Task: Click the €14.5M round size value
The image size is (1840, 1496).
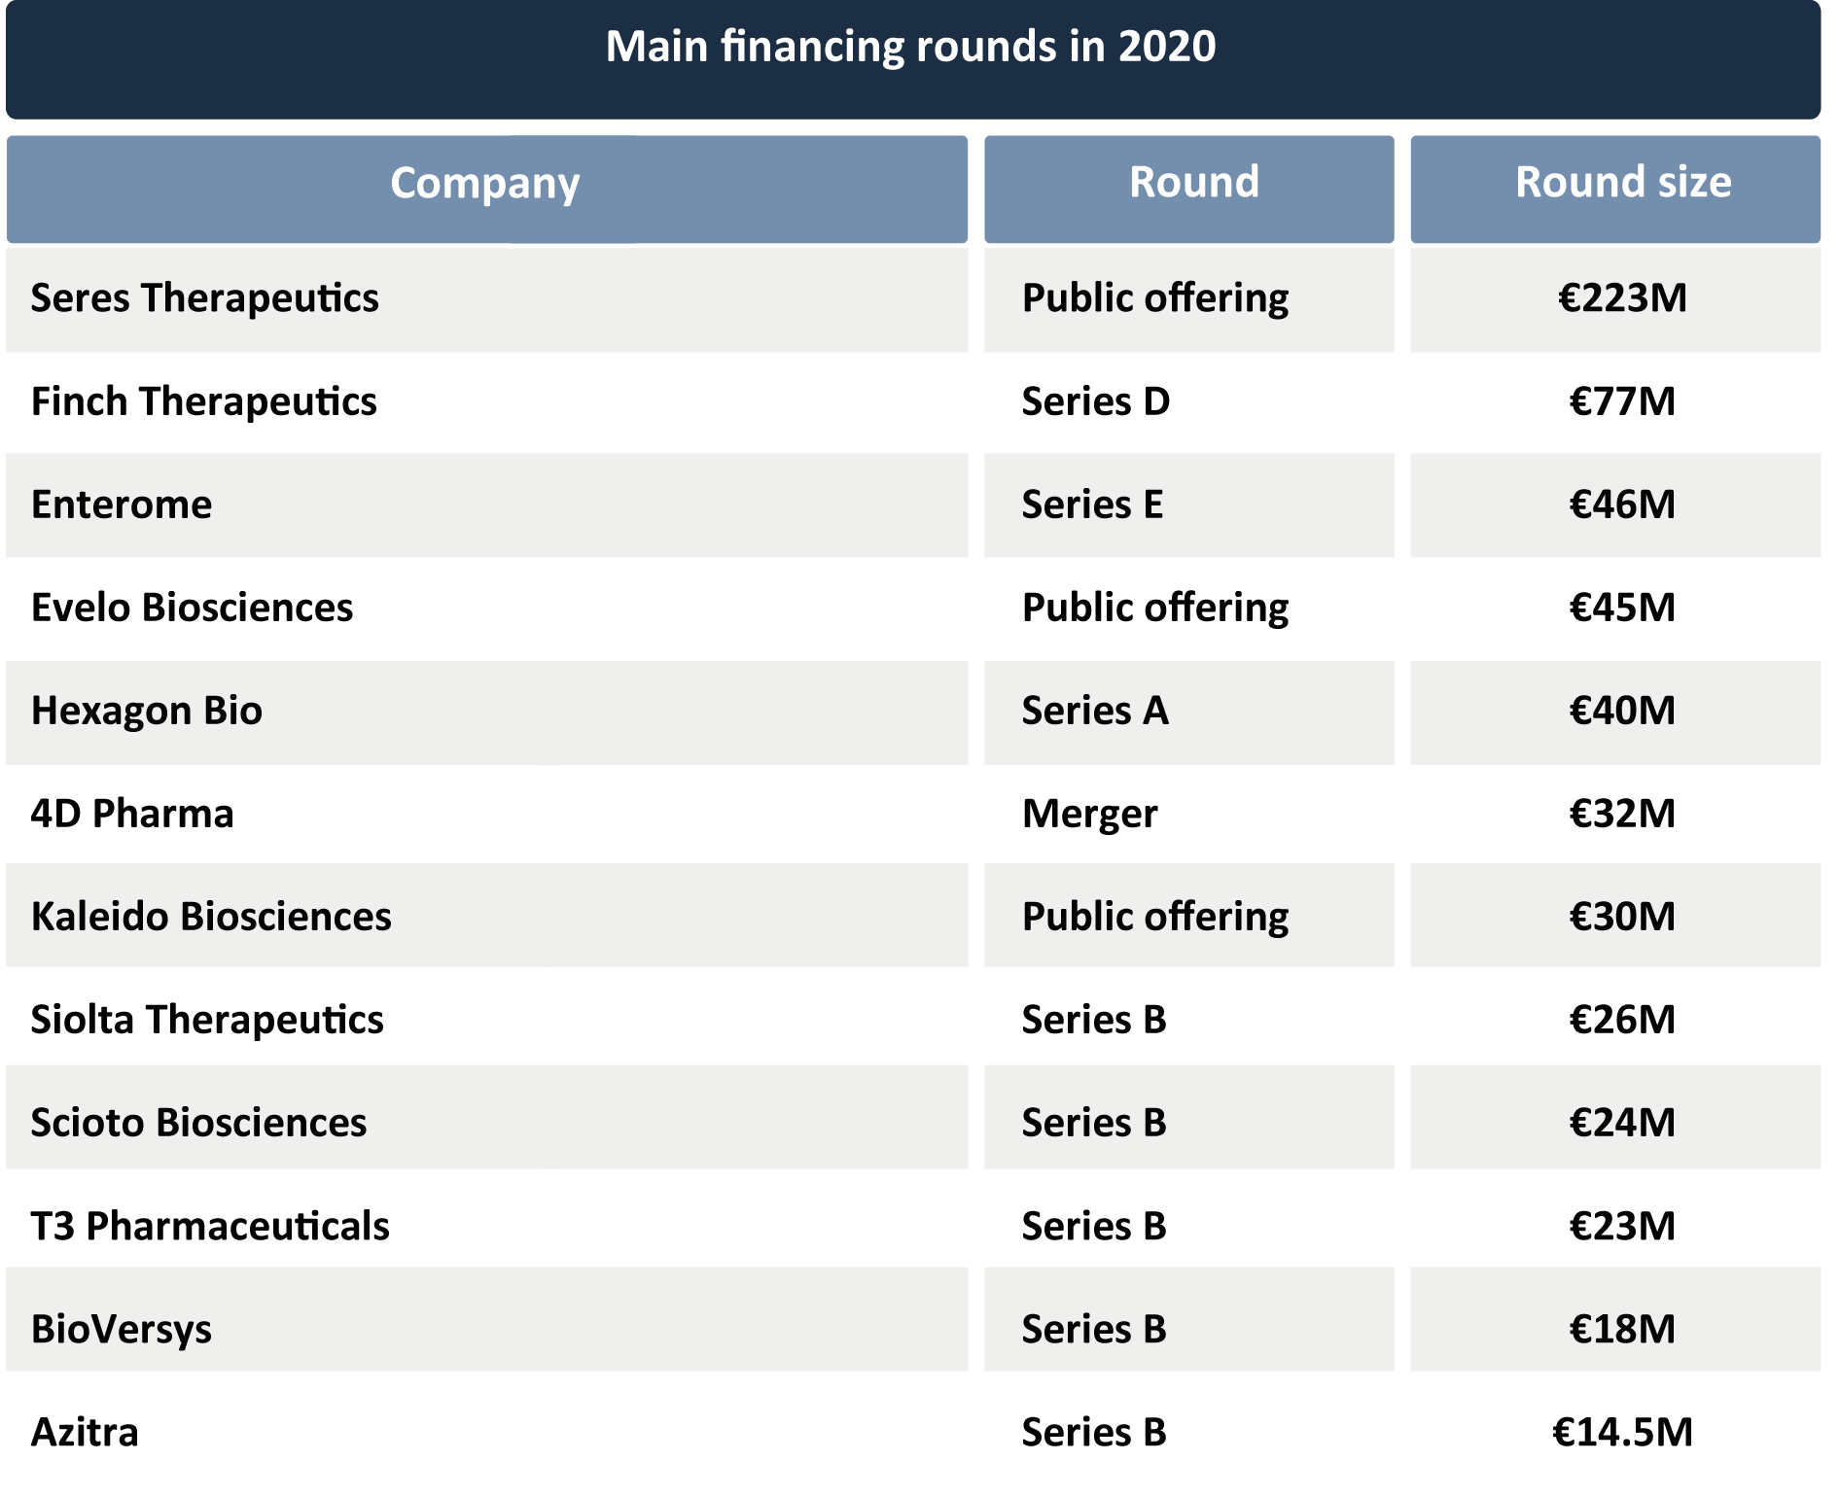Action: pyautogui.click(x=1622, y=1432)
